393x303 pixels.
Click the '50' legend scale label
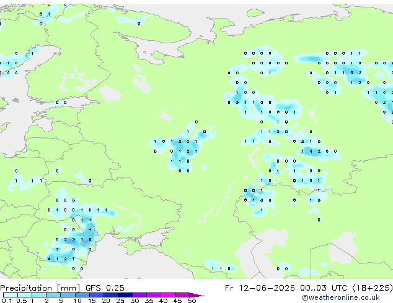tap(192, 301)
